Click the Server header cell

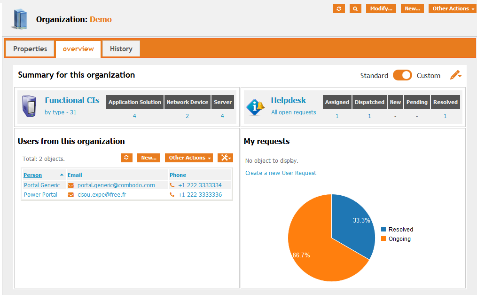coord(223,102)
